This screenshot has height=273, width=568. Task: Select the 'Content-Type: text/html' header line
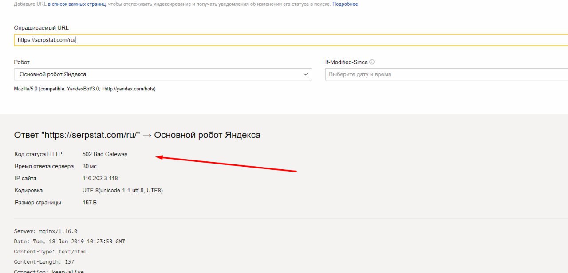pyautogui.click(x=50, y=252)
